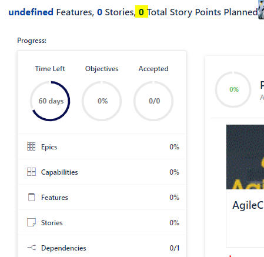The image size is (264, 257).
Task: Click the Objectives 0% progress ring
Action: point(102,101)
